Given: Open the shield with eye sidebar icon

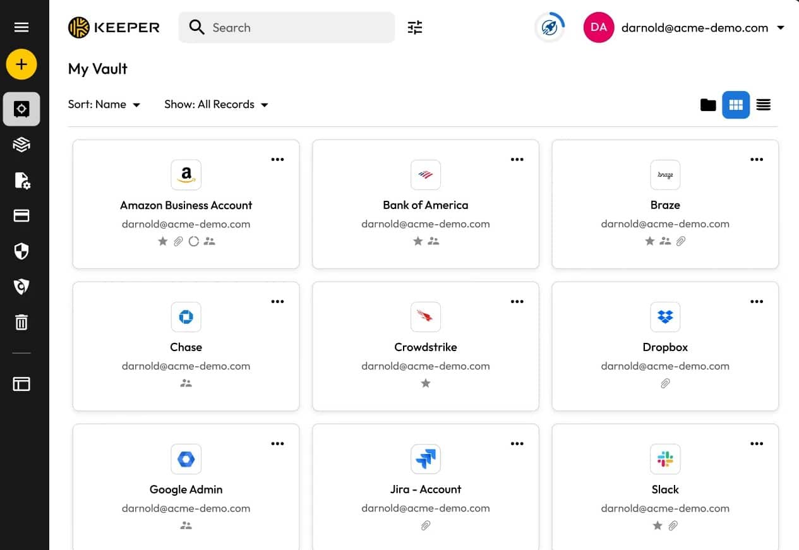Looking at the screenshot, I should pos(21,287).
